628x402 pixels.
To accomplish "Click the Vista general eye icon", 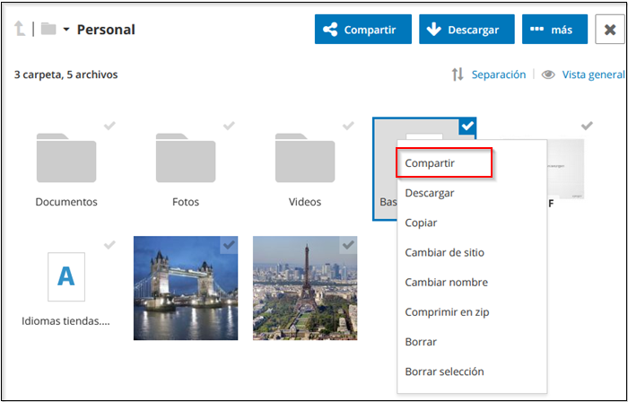I will (x=548, y=74).
